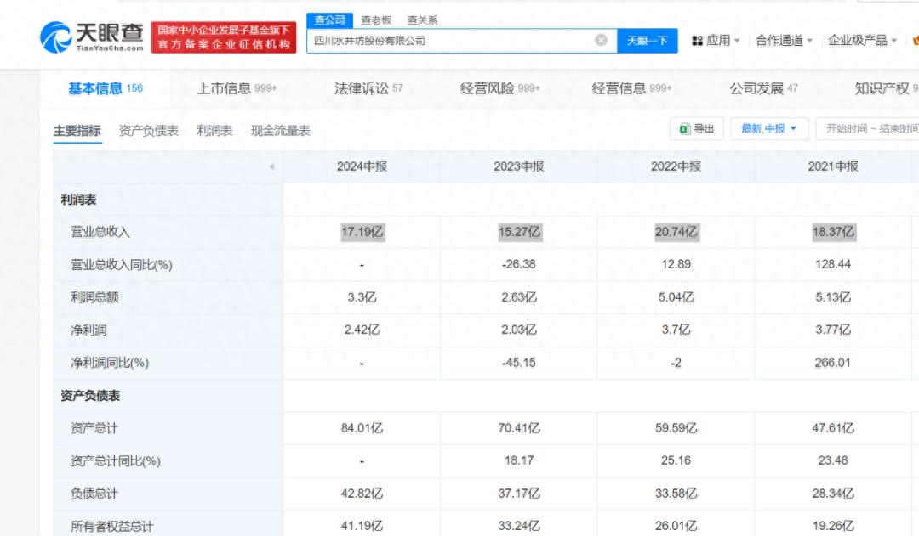Click the 3.3亿 total profit cell
Screen dimensions: 919x536
pyautogui.click(x=362, y=297)
